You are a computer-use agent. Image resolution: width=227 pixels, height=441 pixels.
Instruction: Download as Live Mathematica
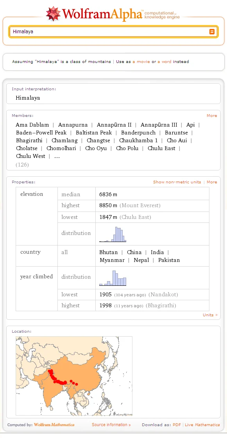coord(202,425)
